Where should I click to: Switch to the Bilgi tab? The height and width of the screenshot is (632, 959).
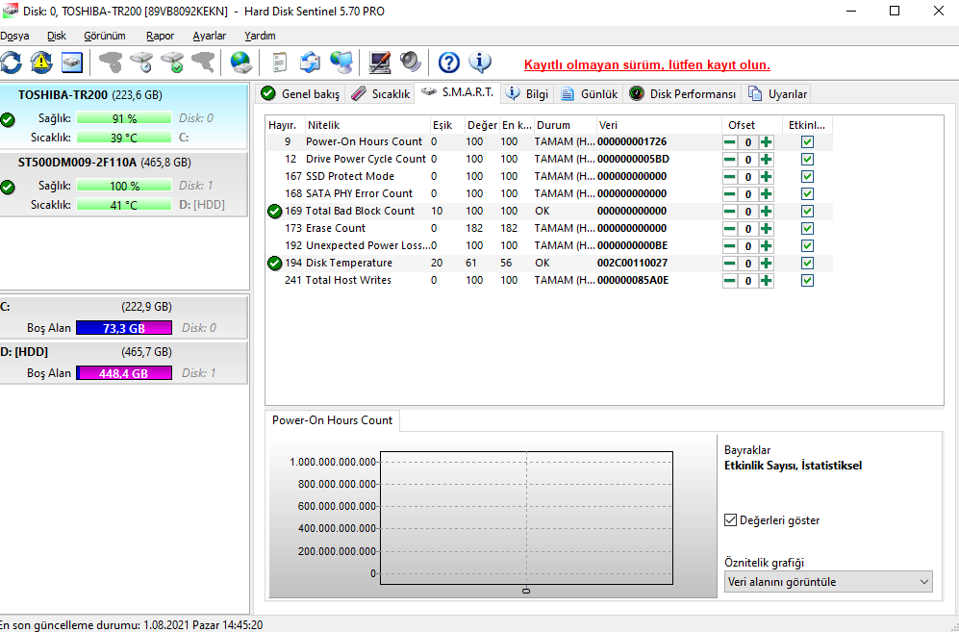click(x=527, y=94)
